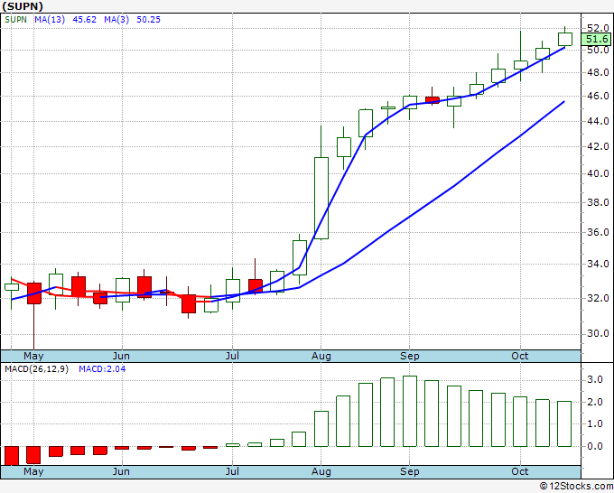Click the MA(3) legend label
614x493 pixels.
pos(116,20)
